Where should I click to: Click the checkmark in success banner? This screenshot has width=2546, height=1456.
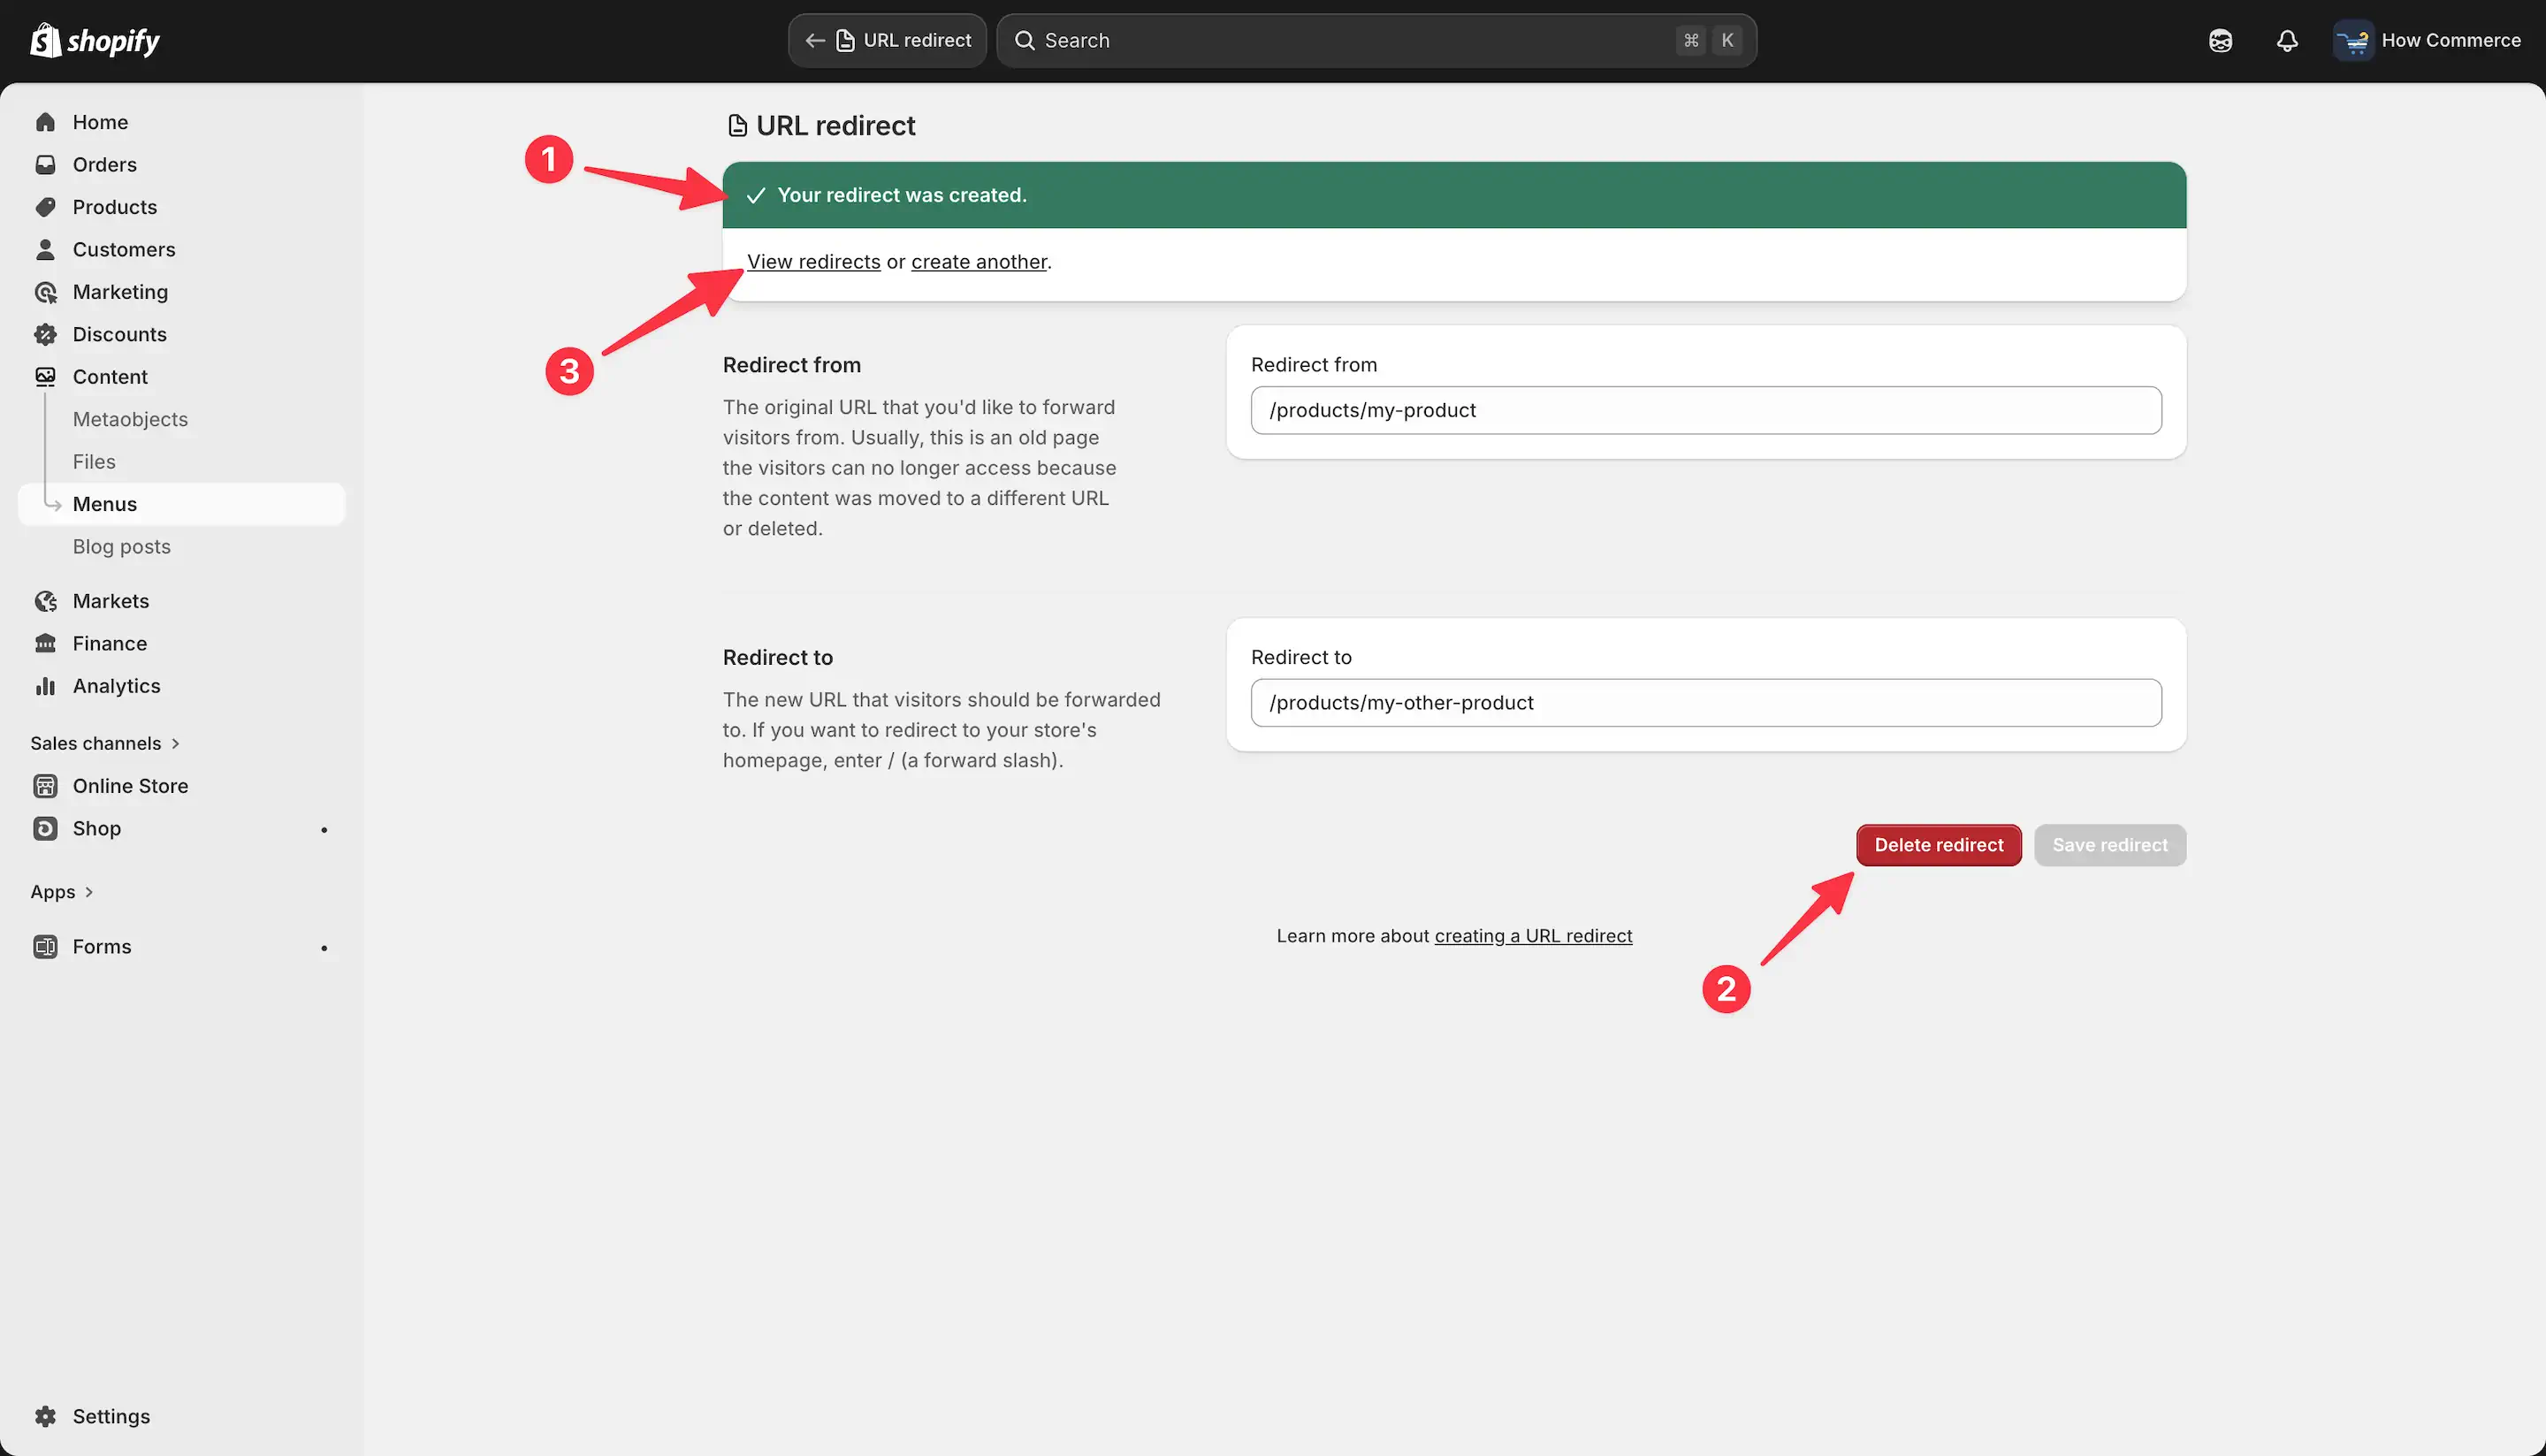(756, 195)
